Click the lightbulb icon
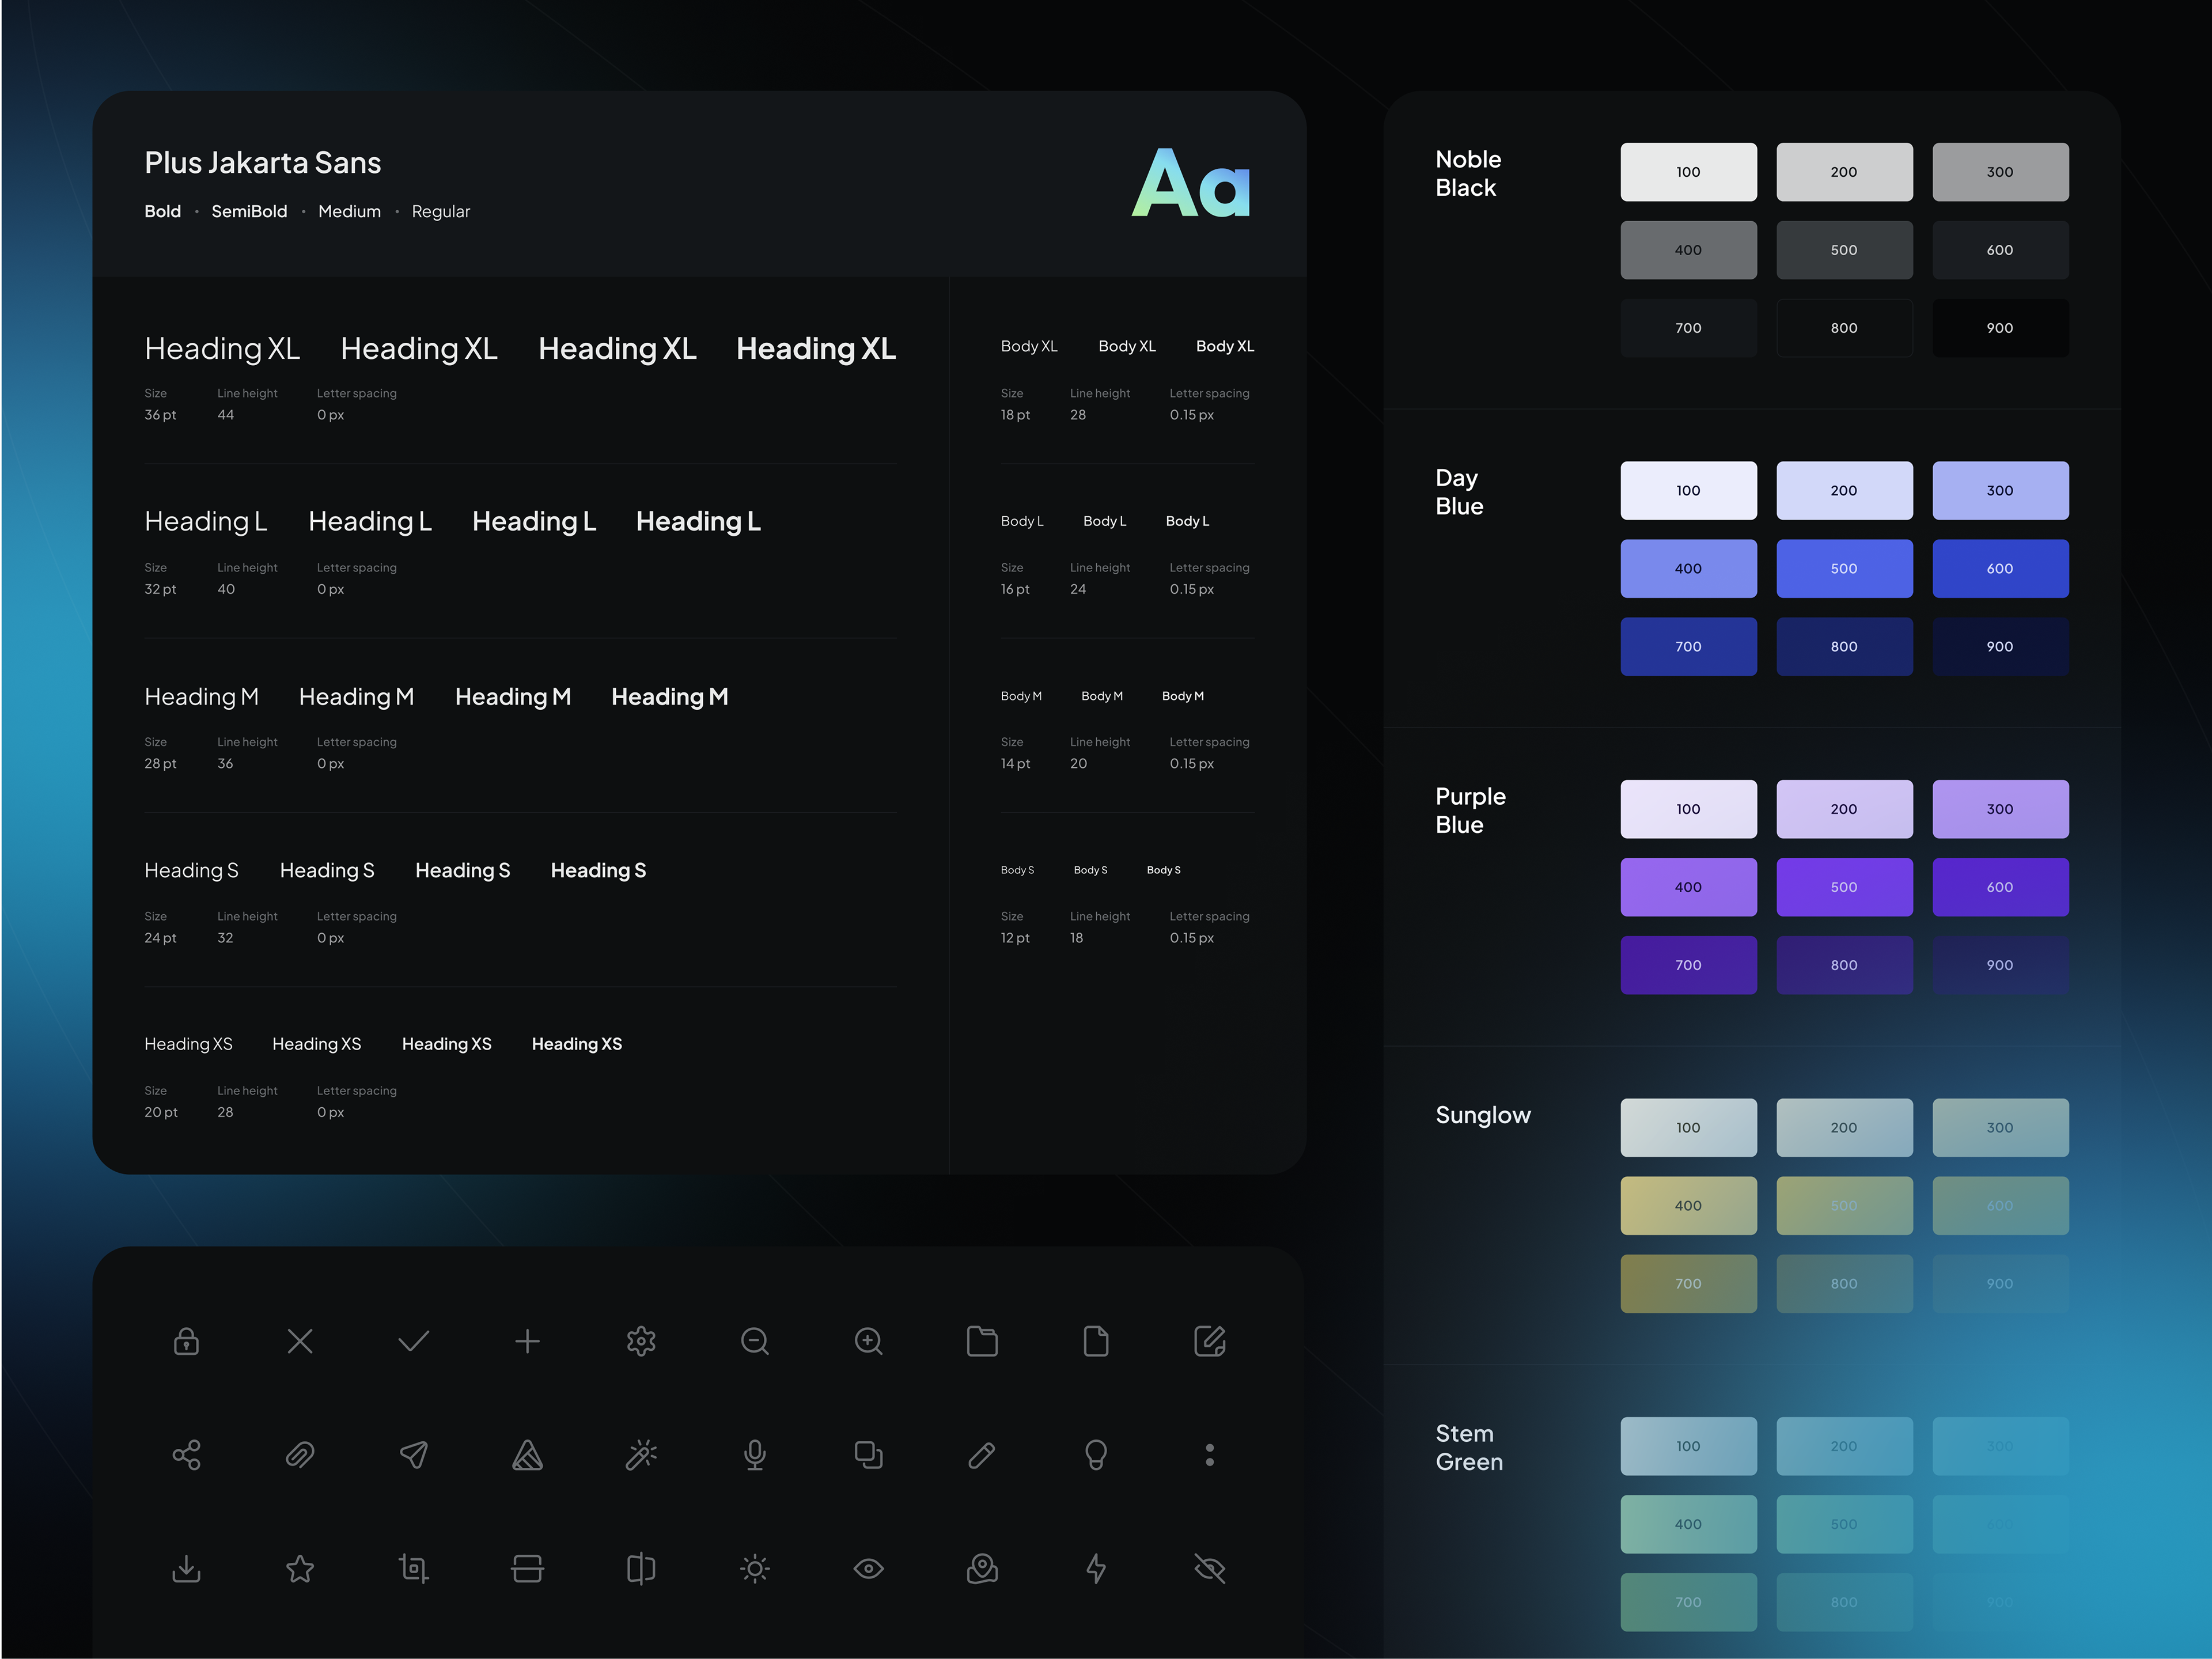Image resolution: width=2212 pixels, height=1659 pixels. point(1096,1454)
